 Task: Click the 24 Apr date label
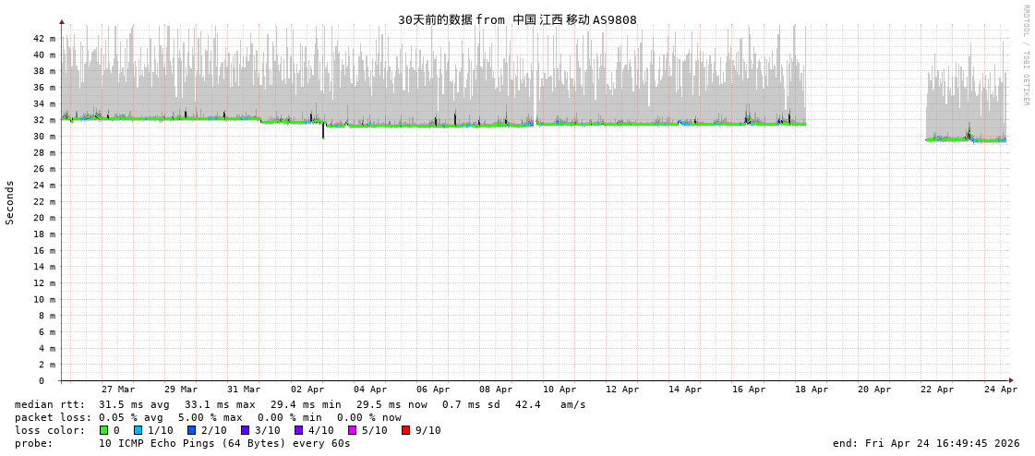1000,390
